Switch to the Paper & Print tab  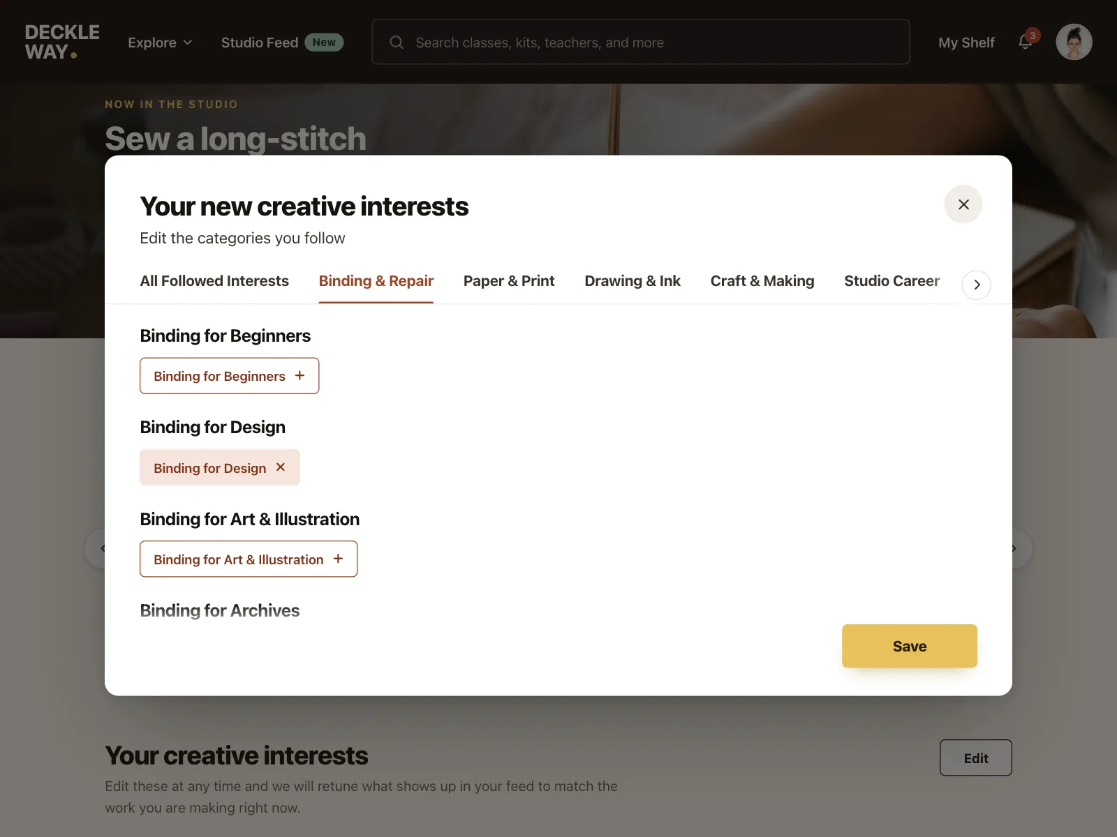click(509, 281)
